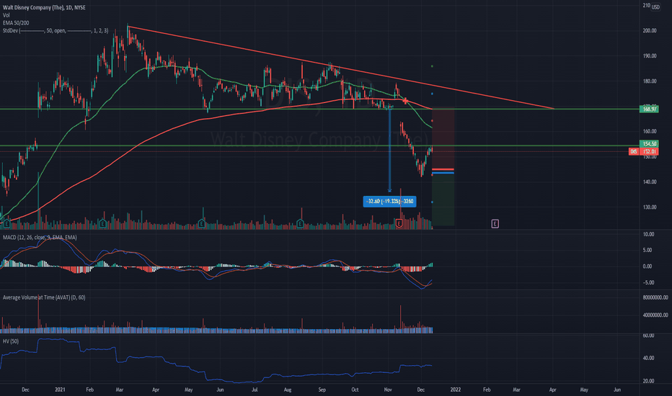
Task: Select the short position red stop zone
Action: coord(443,138)
